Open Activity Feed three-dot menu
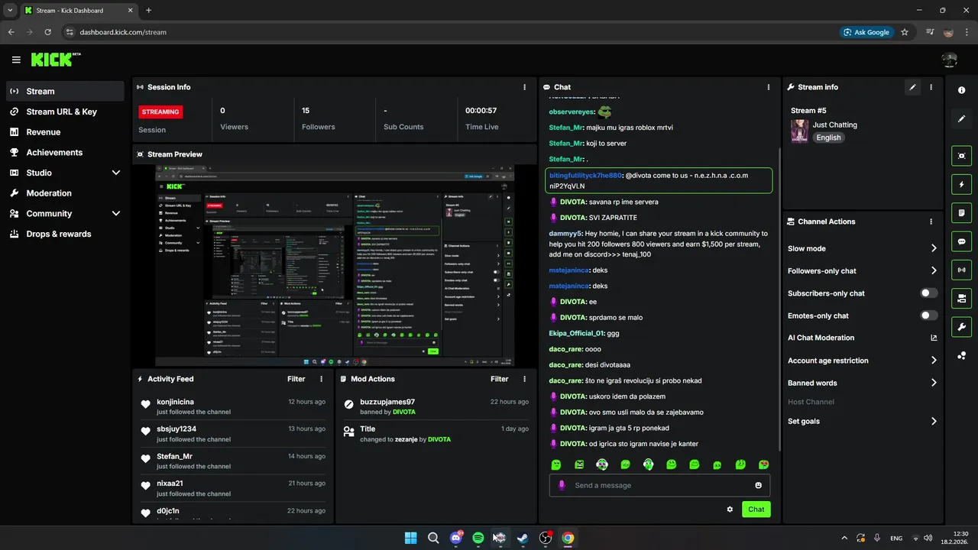 (321, 379)
